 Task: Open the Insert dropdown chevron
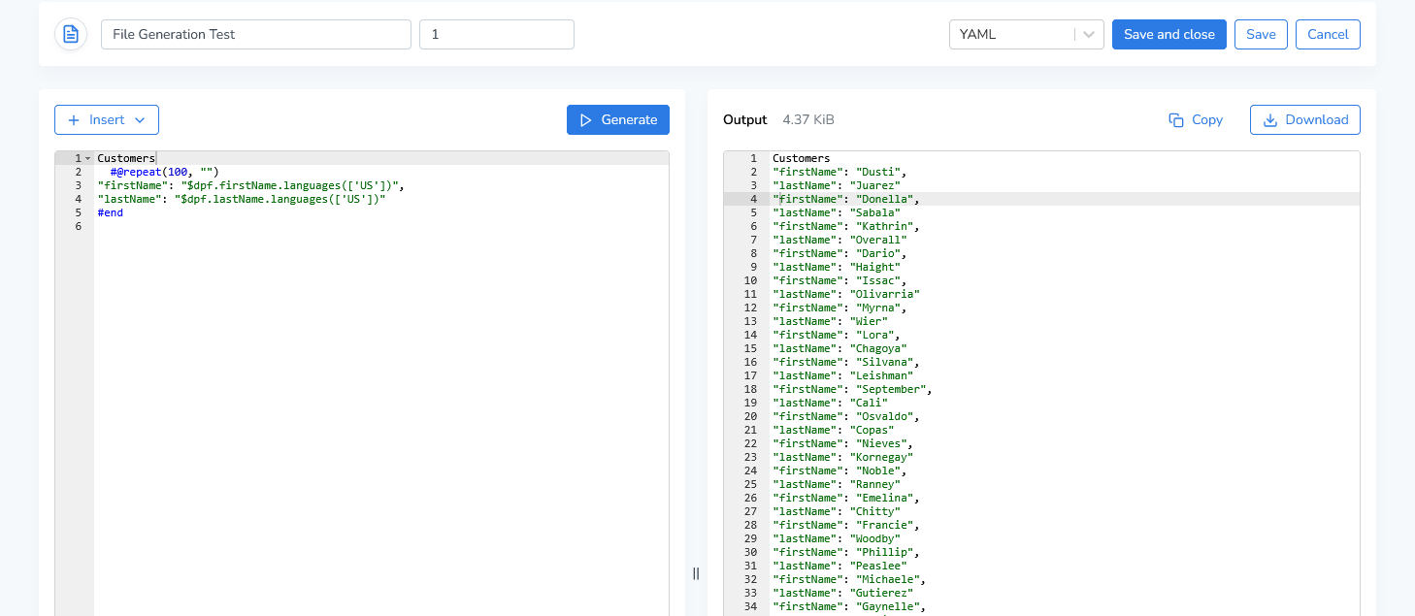click(139, 120)
